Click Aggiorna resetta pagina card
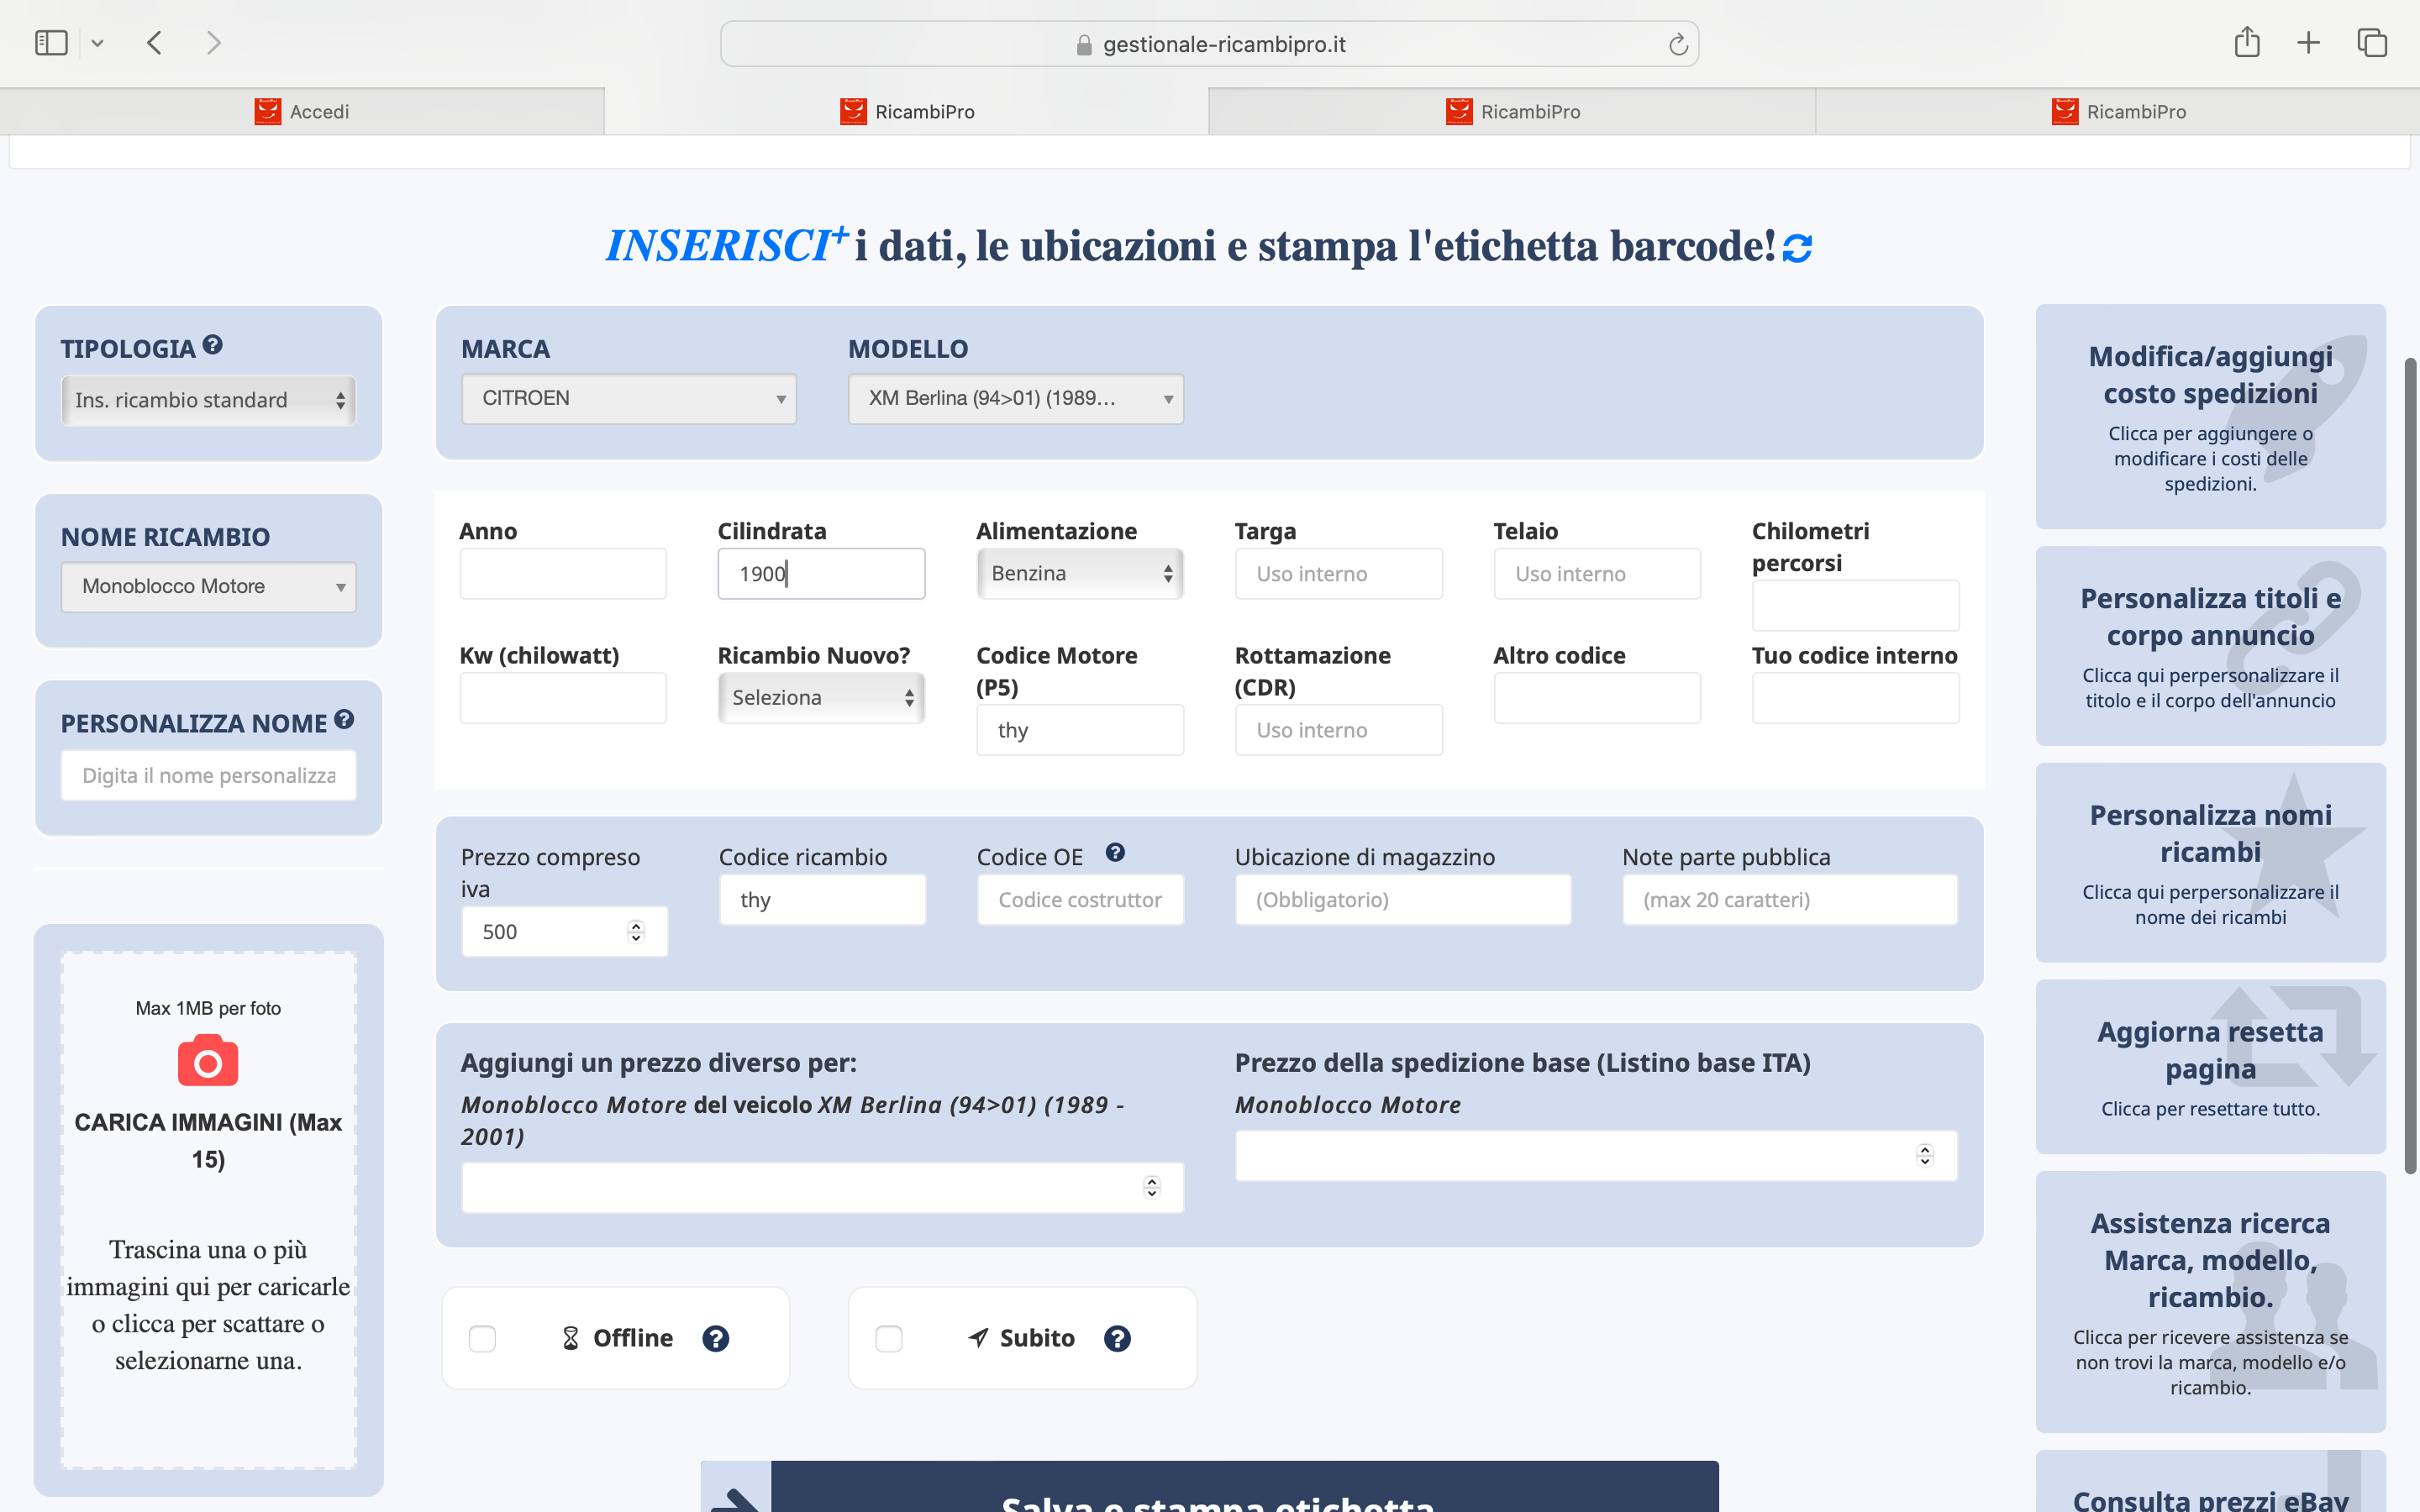The width and height of the screenshot is (2420, 1512). point(2210,1067)
